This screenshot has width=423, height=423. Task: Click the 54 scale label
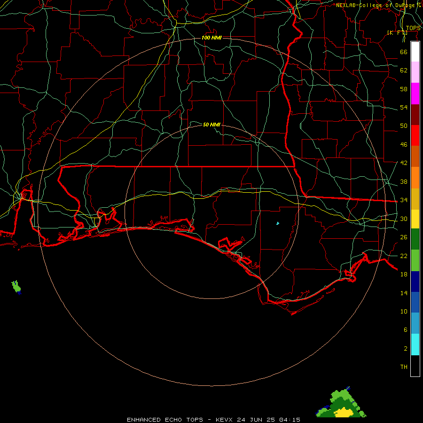pyautogui.click(x=404, y=107)
